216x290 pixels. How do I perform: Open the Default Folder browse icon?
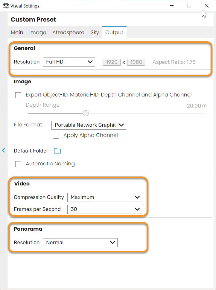pyautogui.click(x=57, y=151)
